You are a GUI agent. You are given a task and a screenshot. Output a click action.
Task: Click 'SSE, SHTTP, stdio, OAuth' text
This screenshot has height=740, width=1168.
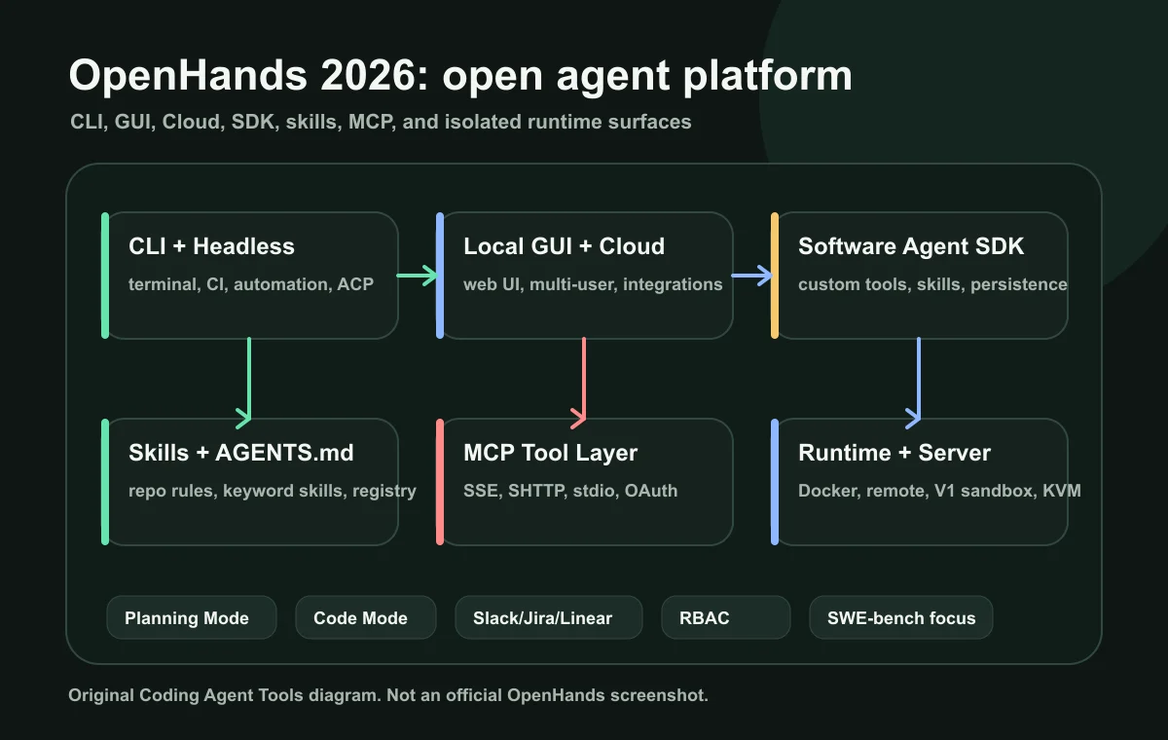[x=570, y=491]
